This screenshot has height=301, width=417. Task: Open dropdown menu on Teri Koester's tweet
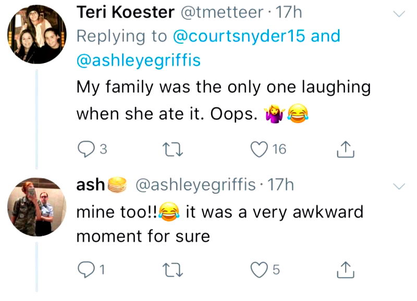[x=398, y=15]
